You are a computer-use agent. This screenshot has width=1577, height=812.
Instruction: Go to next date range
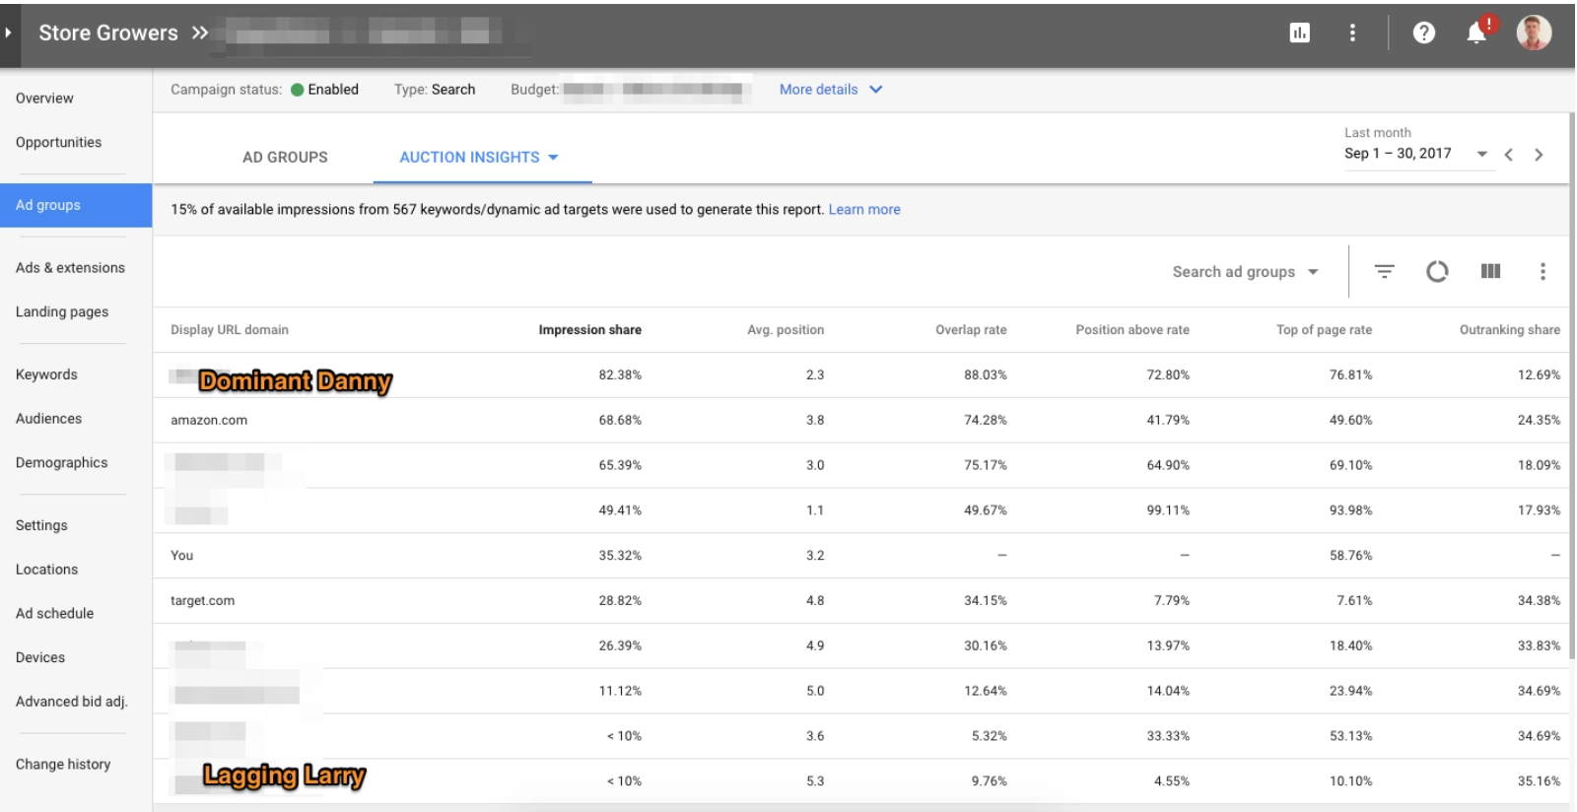point(1539,155)
